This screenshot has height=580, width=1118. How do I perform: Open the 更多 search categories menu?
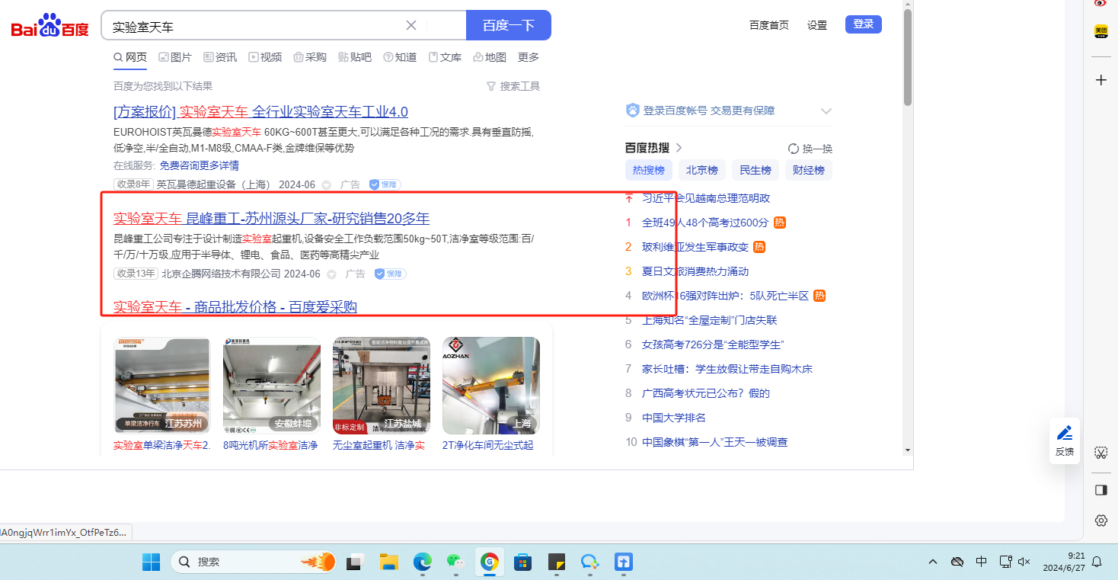[529, 57]
